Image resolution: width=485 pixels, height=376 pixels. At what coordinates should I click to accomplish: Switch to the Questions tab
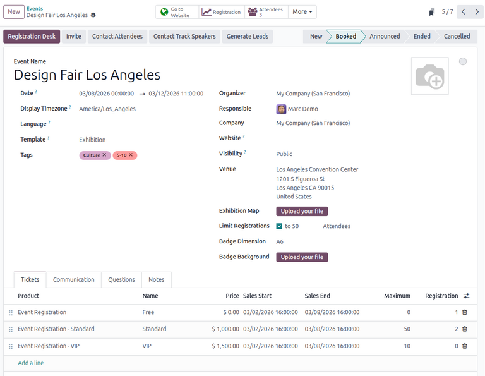pyautogui.click(x=121, y=279)
